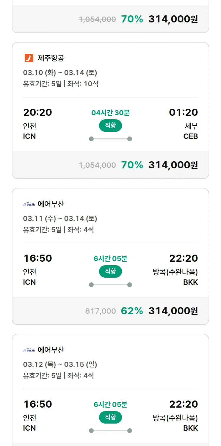221x446 pixels.
Task: Click the 03.12 (목) ~ 03.15 (일) date range
Action: 60,364
